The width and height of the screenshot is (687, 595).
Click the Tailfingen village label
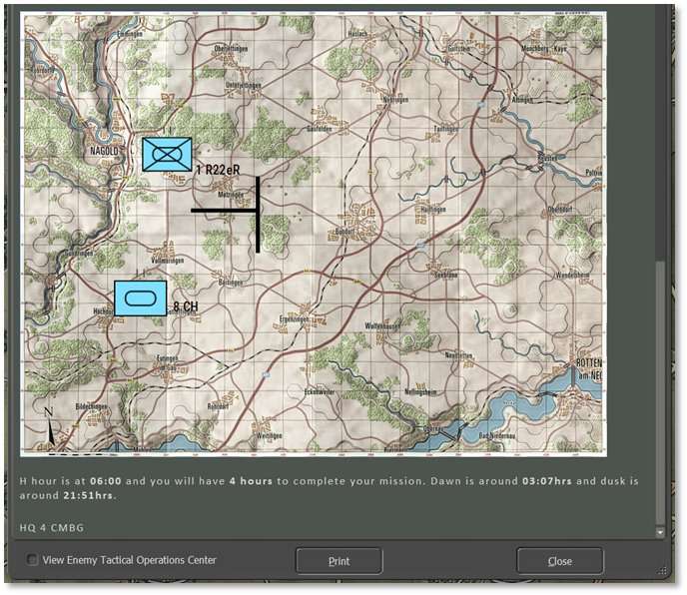445,129
